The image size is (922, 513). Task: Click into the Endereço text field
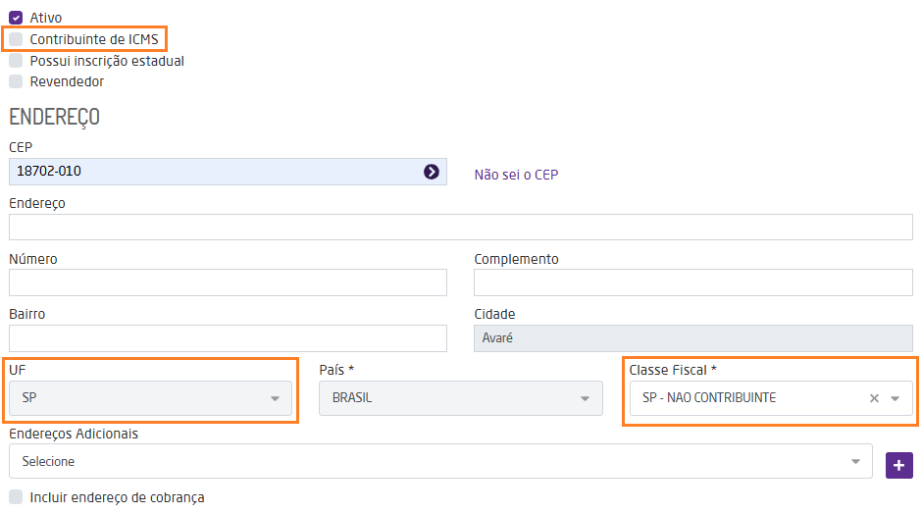click(x=460, y=228)
